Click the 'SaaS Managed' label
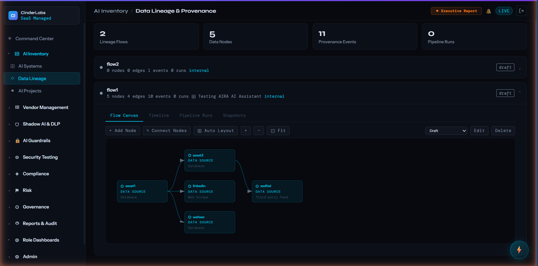The height and width of the screenshot is (266, 538). point(36,18)
